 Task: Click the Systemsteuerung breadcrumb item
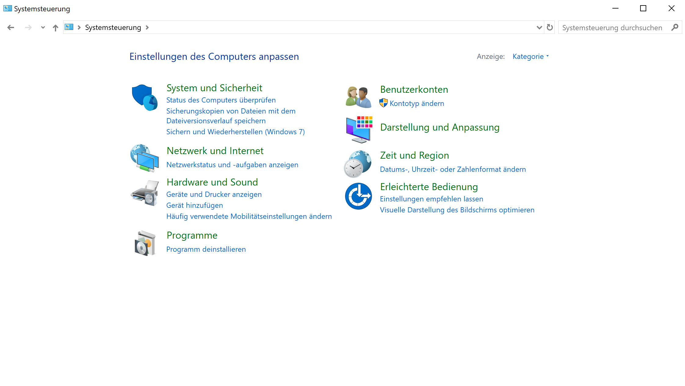(x=113, y=27)
